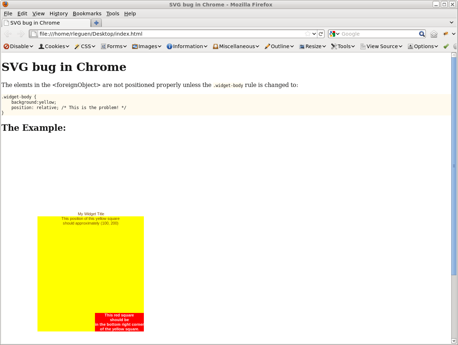
Task: Open the History menu
Action: tap(59, 14)
